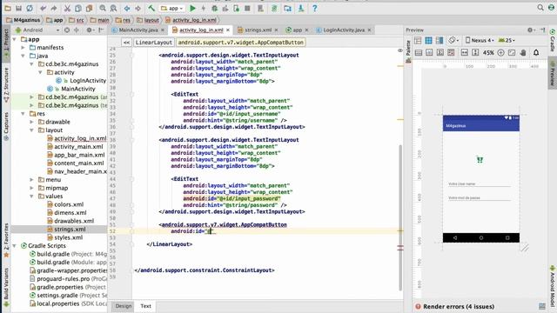Click the Find magnifier icon
The image size is (557, 313).
tap(103, 8)
